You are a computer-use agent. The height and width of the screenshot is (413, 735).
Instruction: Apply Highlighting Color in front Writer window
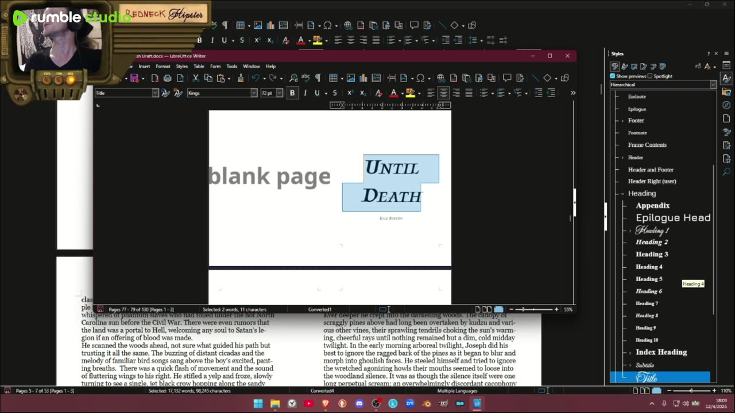pos(410,93)
